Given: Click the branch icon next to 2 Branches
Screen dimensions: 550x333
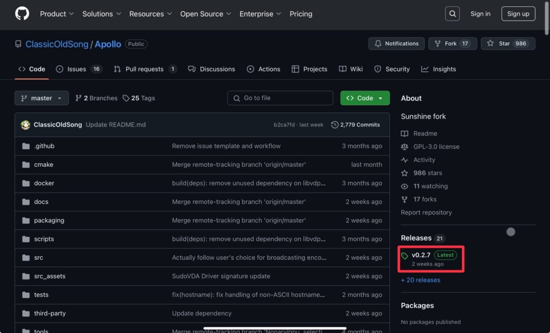Looking at the screenshot, I should (78, 98).
